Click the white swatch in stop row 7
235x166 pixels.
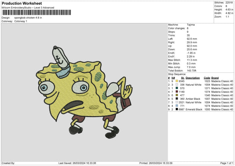(177, 102)
